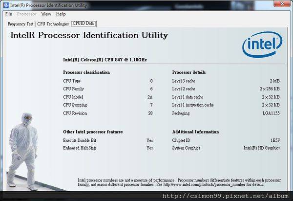The width and height of the screenshot is (293, 201).
Task: Click the System Graphics label
Action: [x=186, y=148]
